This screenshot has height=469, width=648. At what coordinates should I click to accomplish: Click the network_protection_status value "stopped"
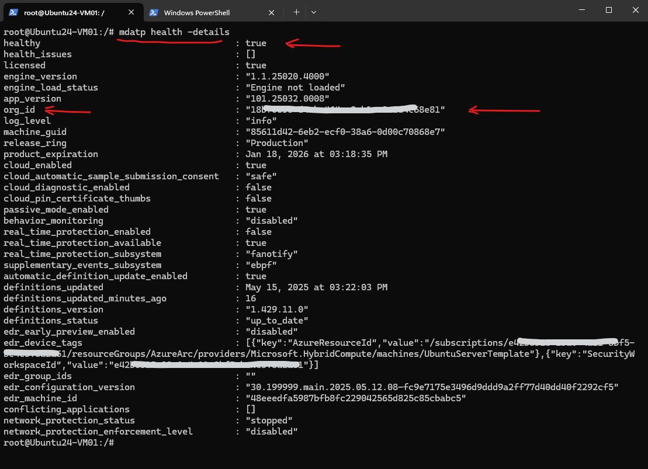(x=269, y=421)
